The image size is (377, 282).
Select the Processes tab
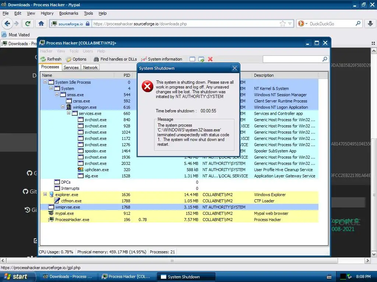click(50, 67)
